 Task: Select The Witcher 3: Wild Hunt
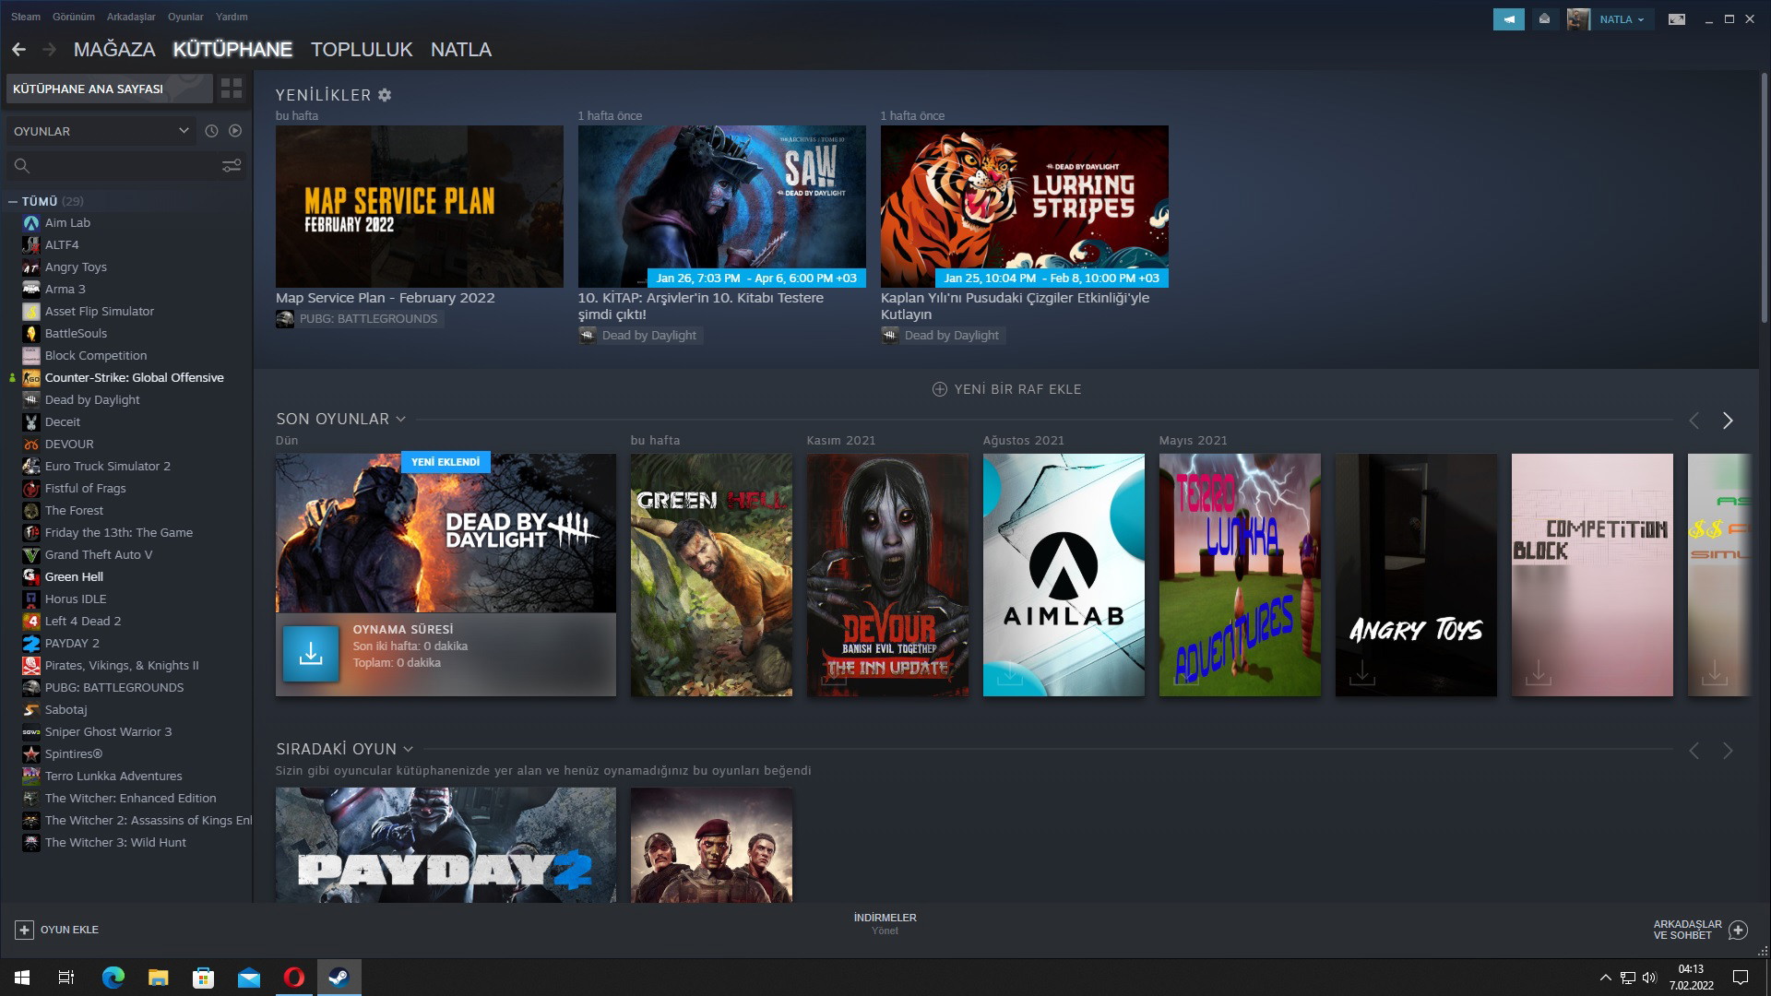click(x=115, y=843)
